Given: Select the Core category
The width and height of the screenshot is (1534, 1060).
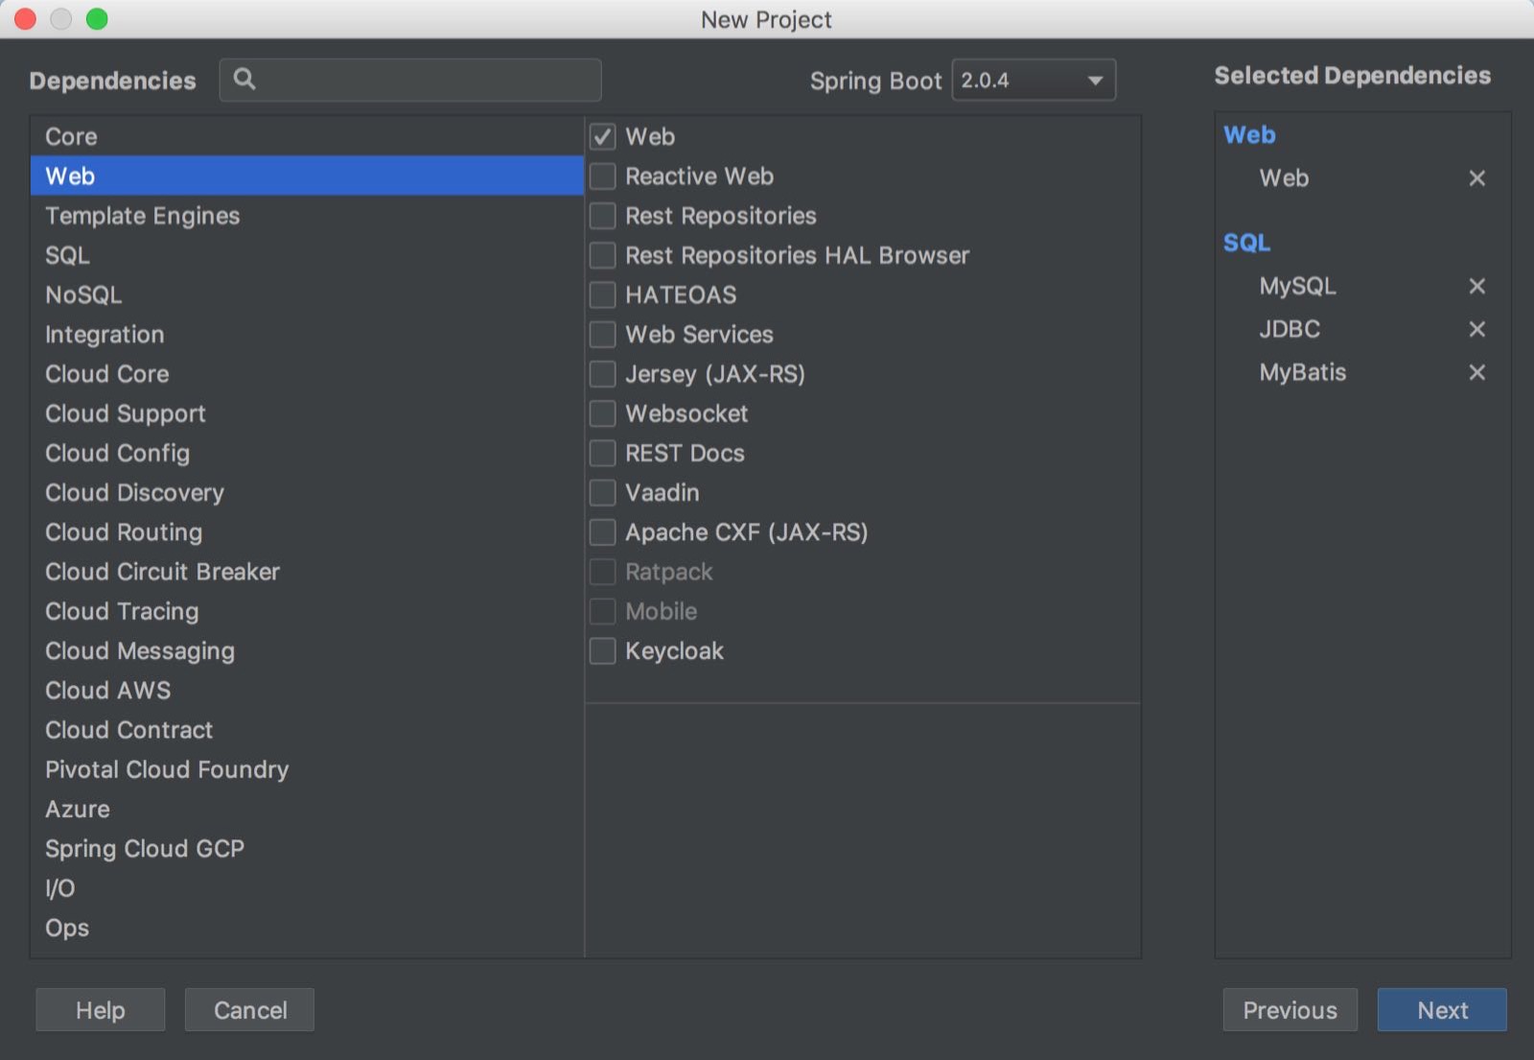Looking at the screenshot, I should 307,137.
